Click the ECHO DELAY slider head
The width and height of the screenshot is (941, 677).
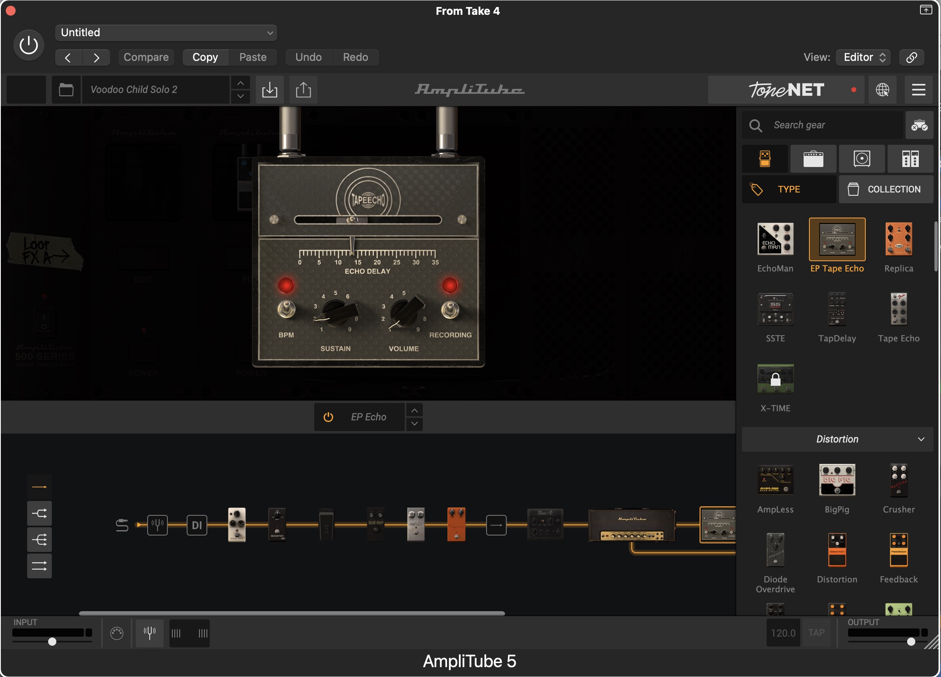[x=352, y=220]
